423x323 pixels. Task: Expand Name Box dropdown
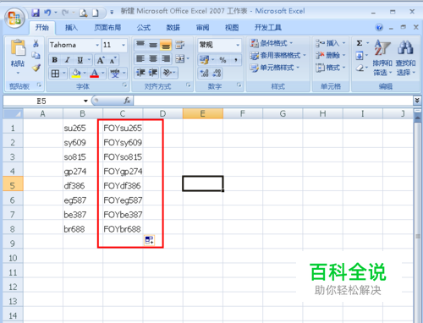point(85,101)
